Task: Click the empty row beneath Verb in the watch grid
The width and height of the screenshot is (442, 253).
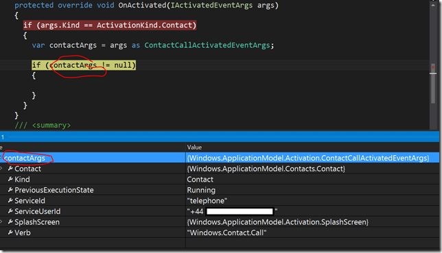Action: 220,243
